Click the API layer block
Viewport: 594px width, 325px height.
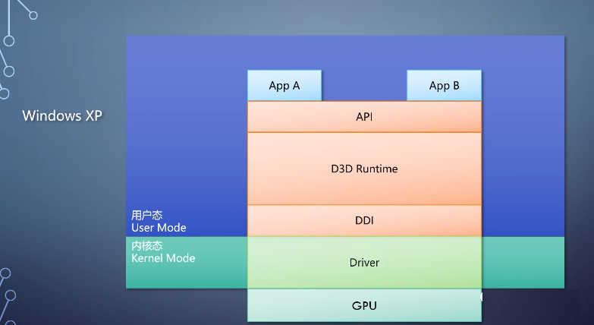(x=364, y=117)
